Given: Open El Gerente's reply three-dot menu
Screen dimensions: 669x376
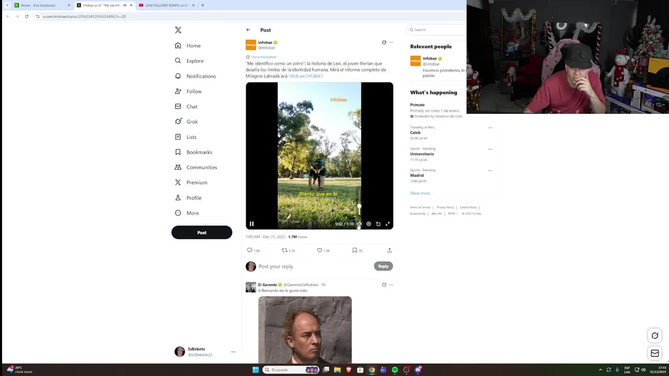Looking at the screenshot, I should [391, 285].
